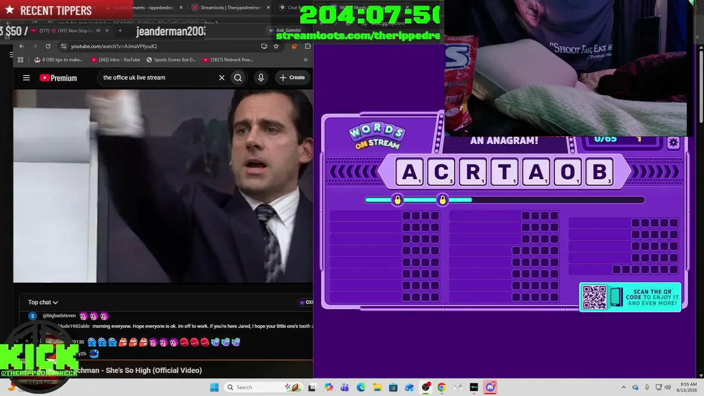Open the '(1837) Redneck Pow...' bookmark
This screenshot has width=704, height=396.
228,59
